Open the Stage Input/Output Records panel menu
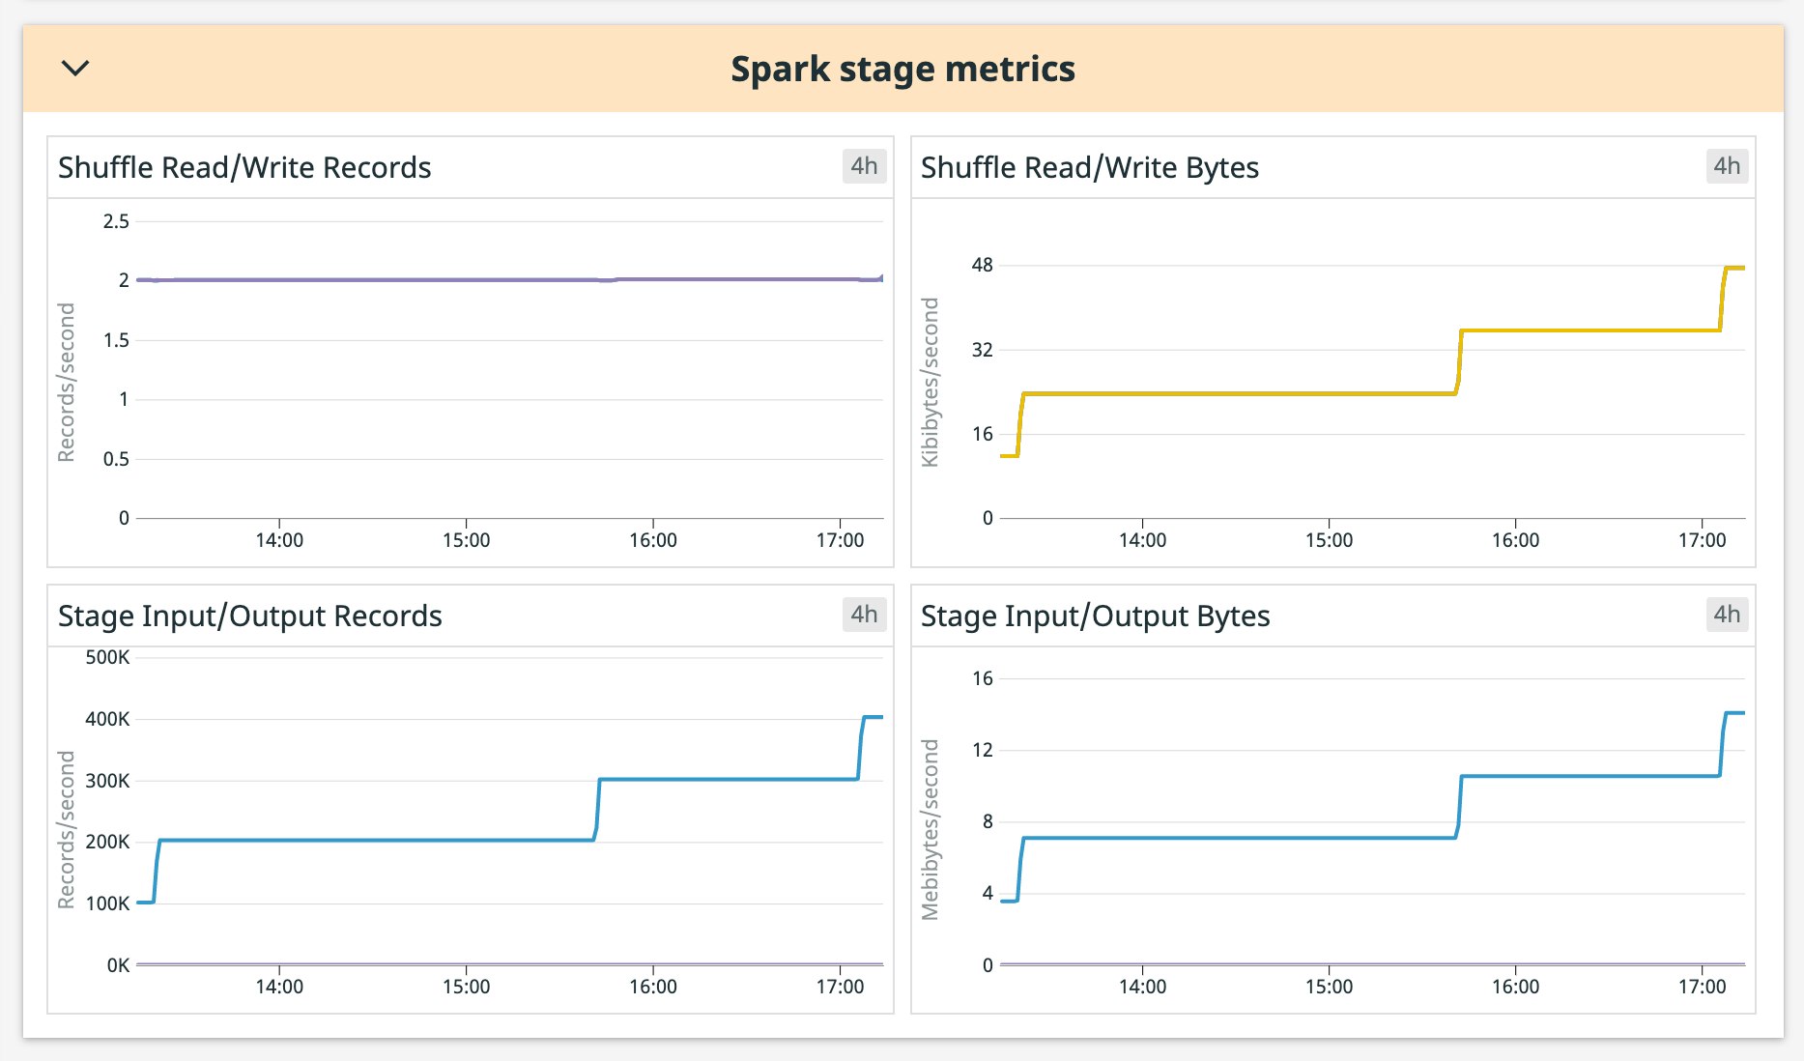 point(250,615)
